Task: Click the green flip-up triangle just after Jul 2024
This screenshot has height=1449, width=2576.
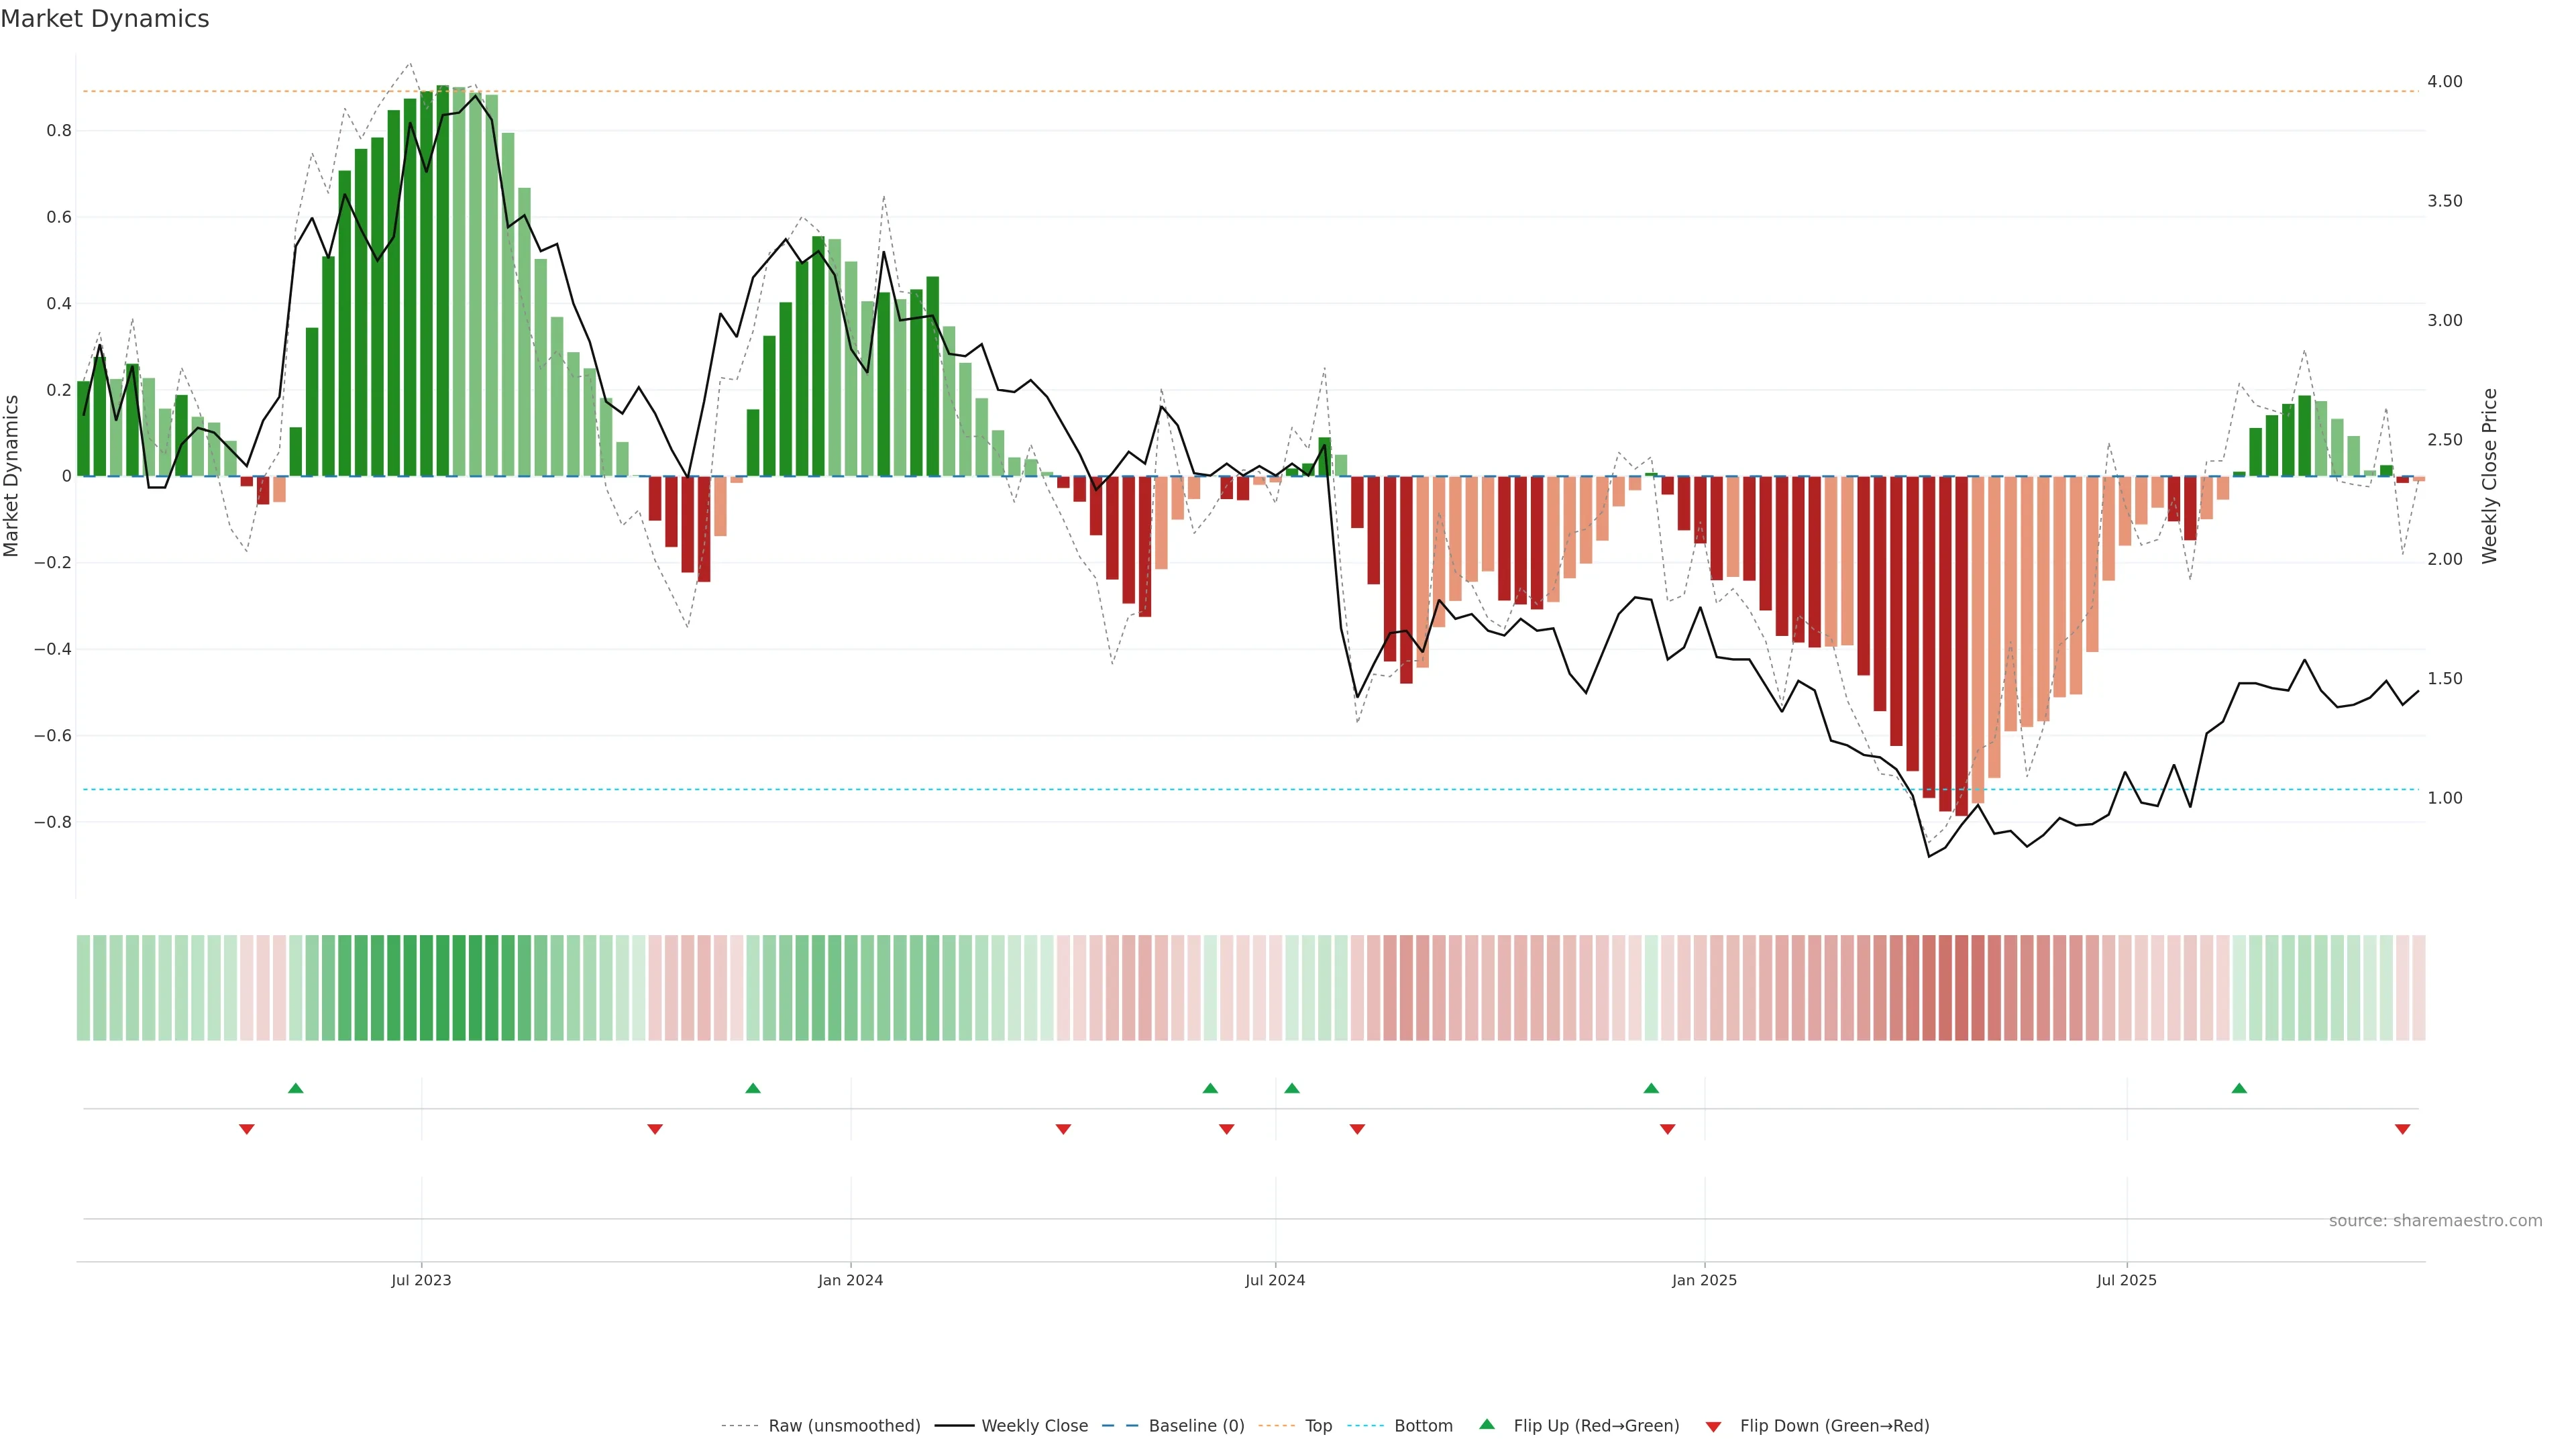Action: tap(1292, 1088)
